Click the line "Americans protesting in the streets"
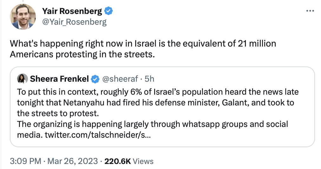The height and width of the screenshot is (169, 321). click(x=82, y=54)
